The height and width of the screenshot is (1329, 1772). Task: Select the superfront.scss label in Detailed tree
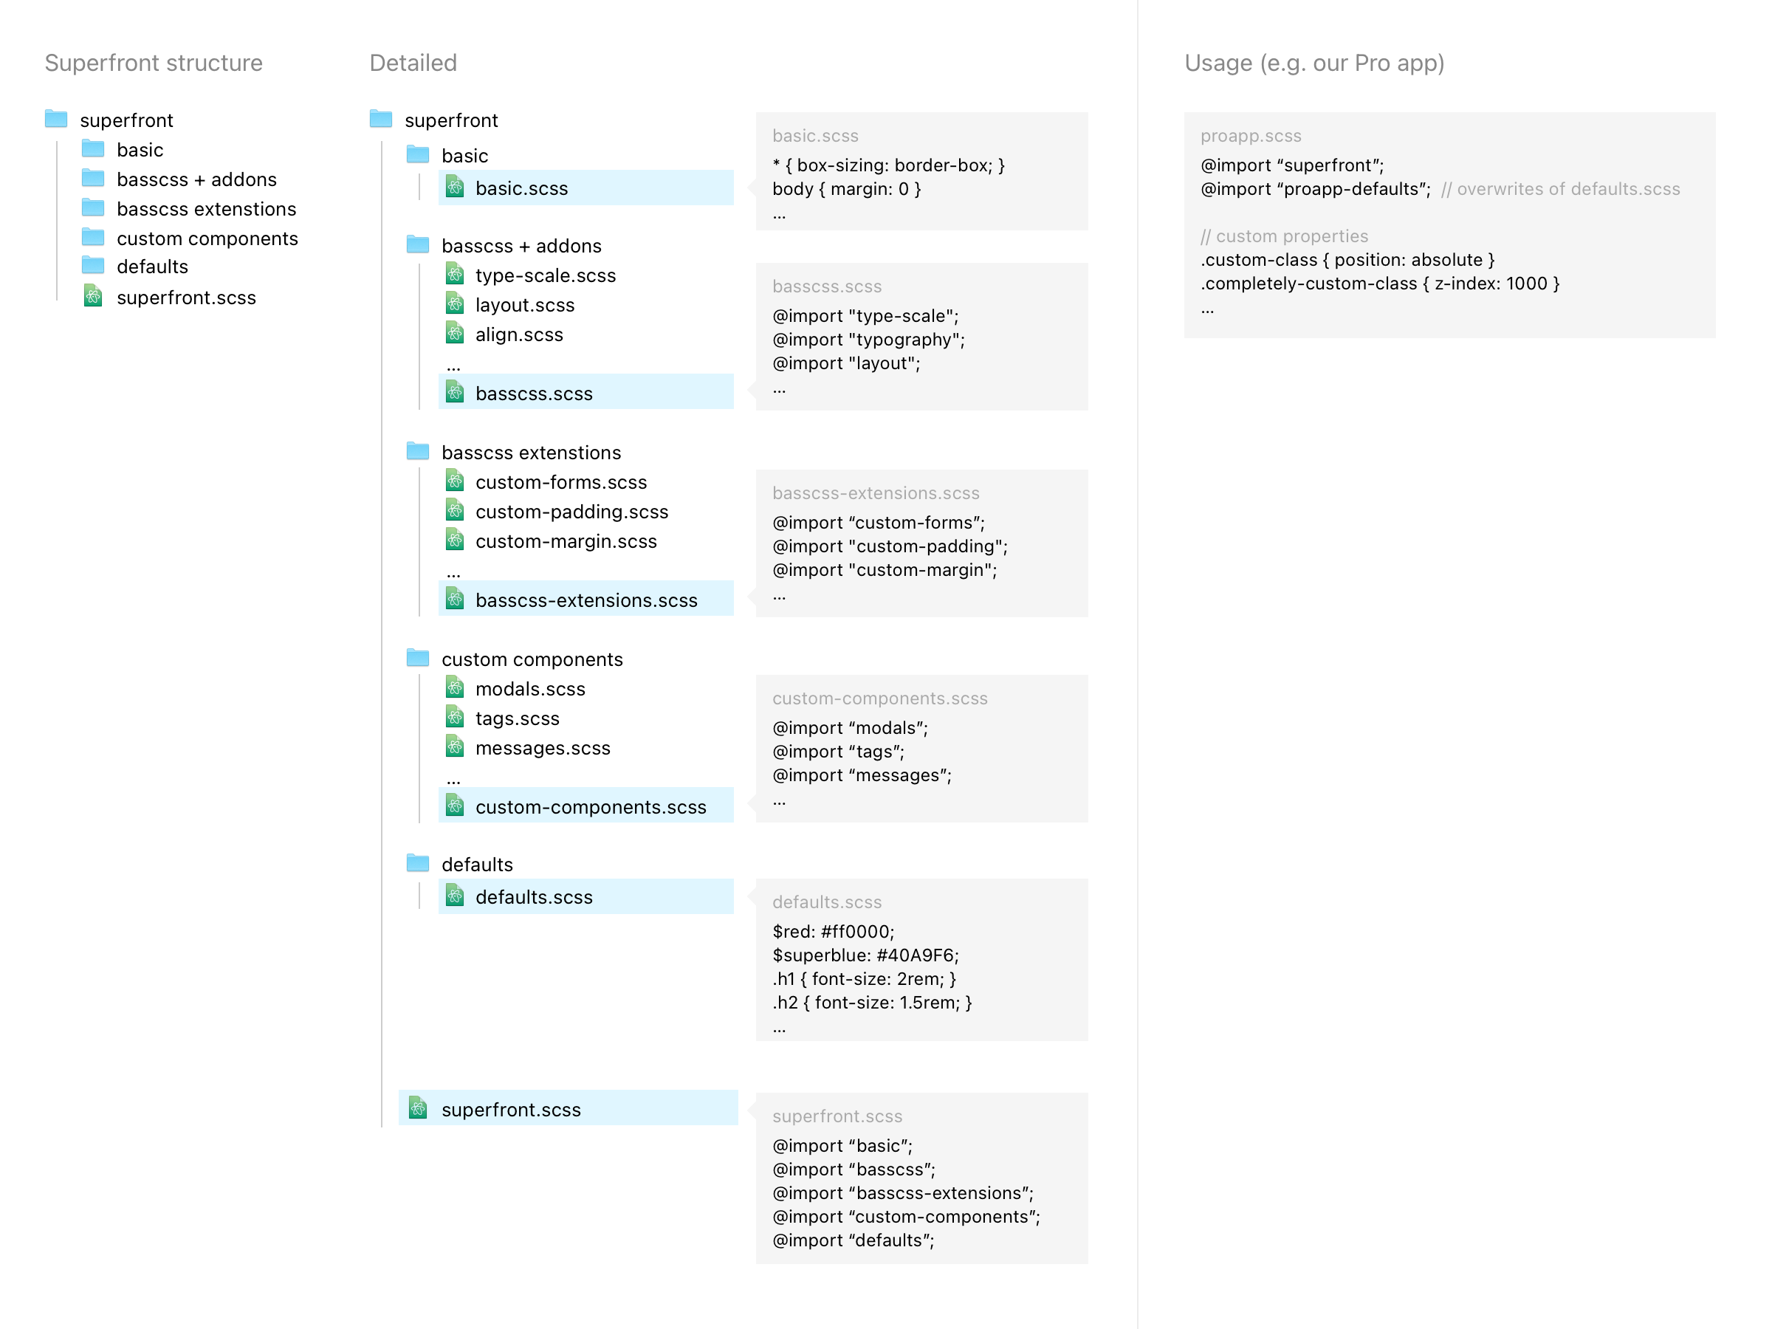point(511,1110)
